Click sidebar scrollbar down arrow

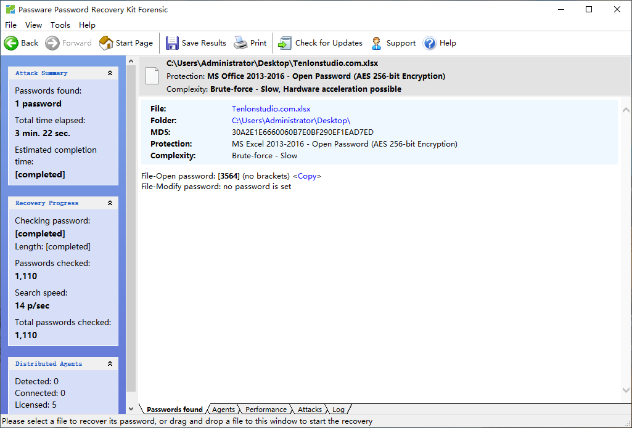[x=131, y=409]
